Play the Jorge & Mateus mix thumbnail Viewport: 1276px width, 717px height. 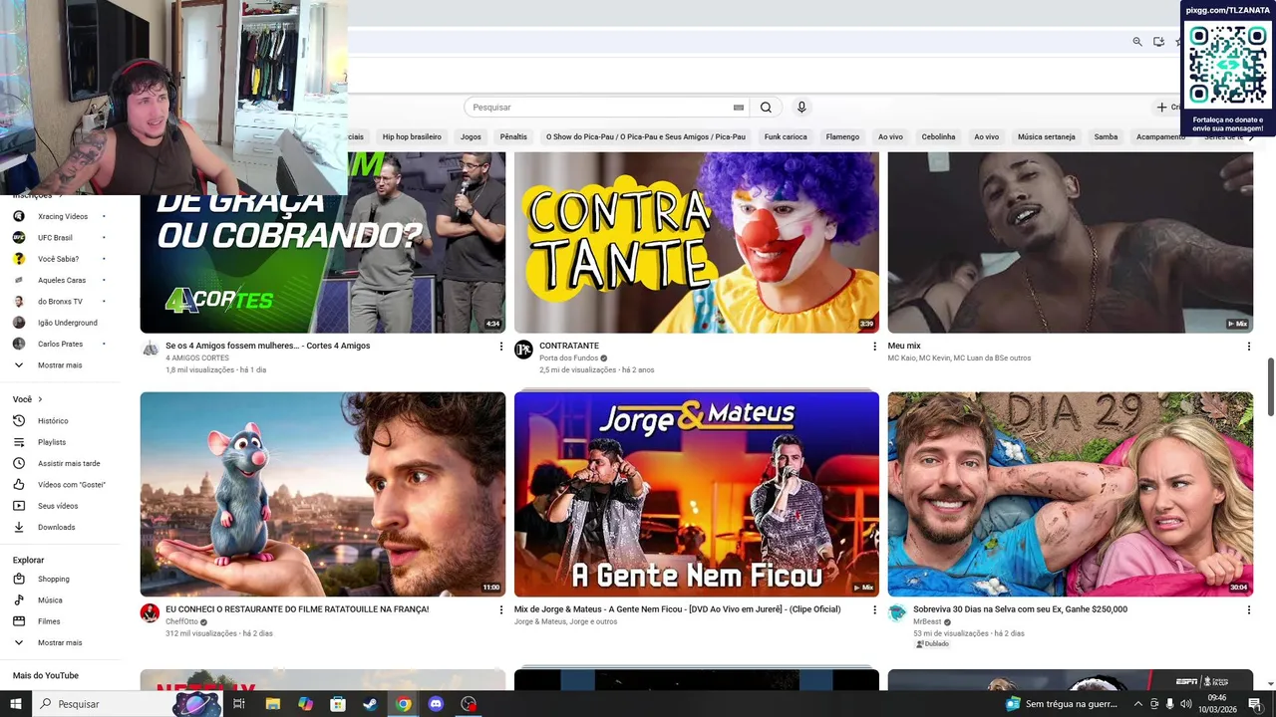pos(697,494)
